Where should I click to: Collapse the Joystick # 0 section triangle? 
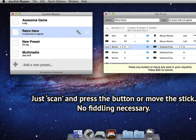click(x=107, y=28)
